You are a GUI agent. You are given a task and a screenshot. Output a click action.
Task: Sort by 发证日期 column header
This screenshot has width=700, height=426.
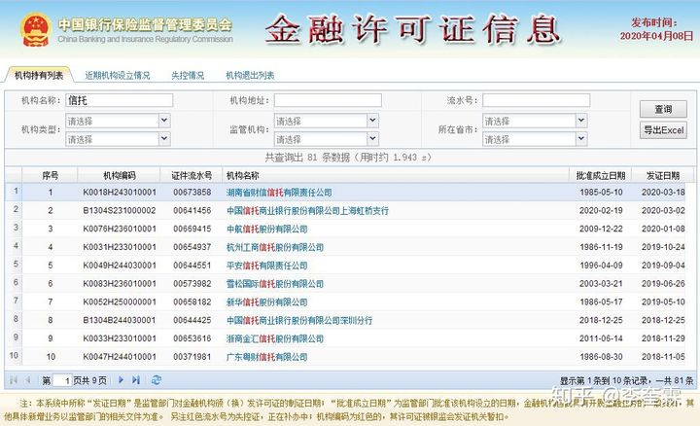click(663, 175)
